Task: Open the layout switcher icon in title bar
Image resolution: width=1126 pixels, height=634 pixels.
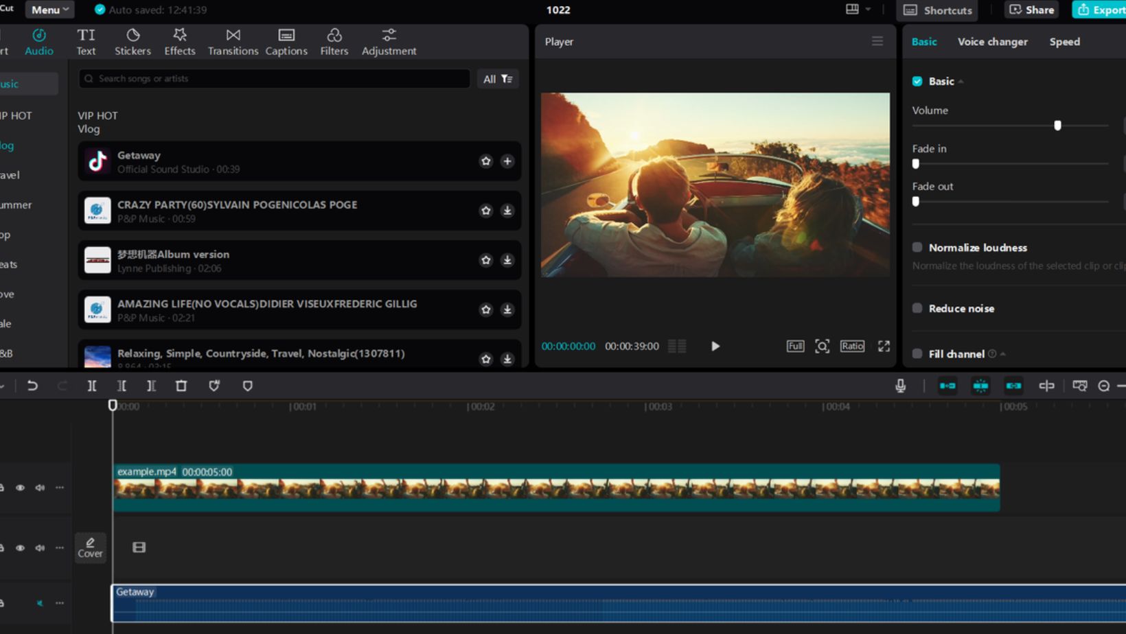Action: click(852, 9)
